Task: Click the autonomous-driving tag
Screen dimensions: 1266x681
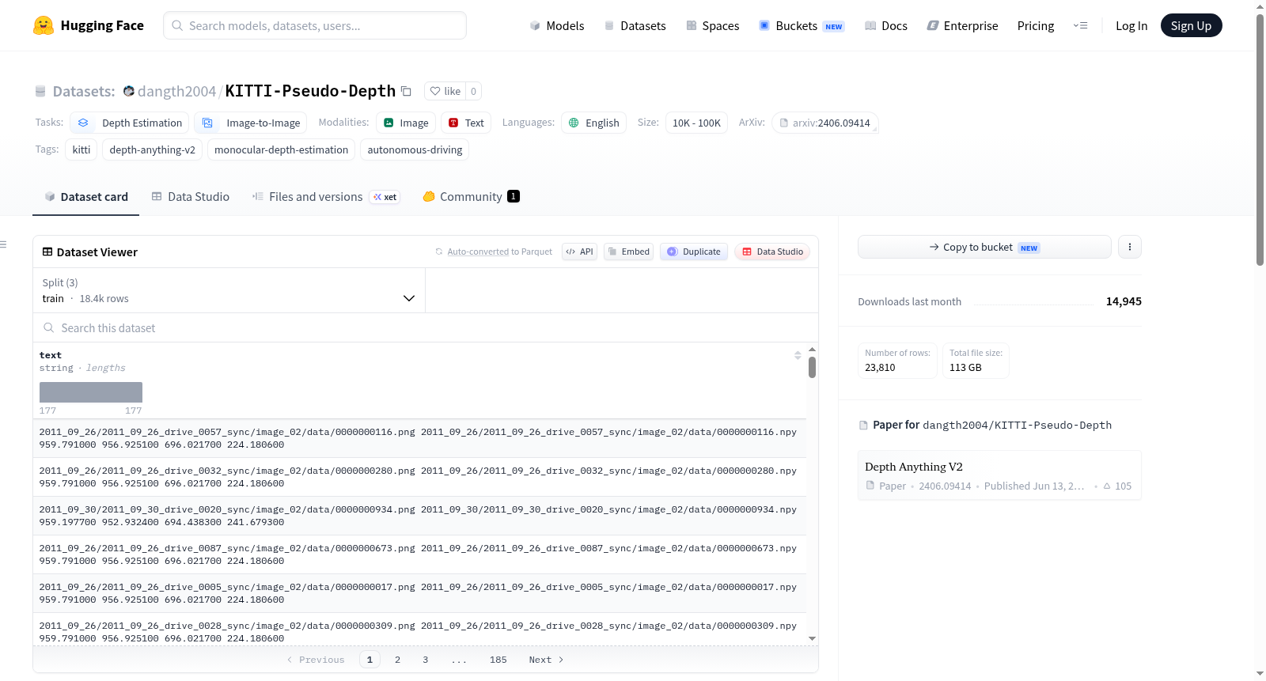Action: pyautogui.click(x=415, y=149)
